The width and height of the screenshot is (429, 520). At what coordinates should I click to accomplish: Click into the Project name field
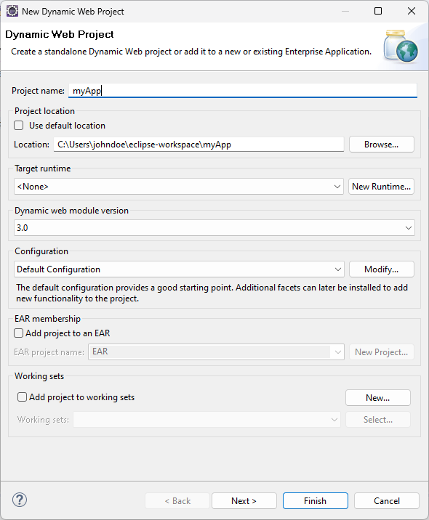tap(243, 91)
